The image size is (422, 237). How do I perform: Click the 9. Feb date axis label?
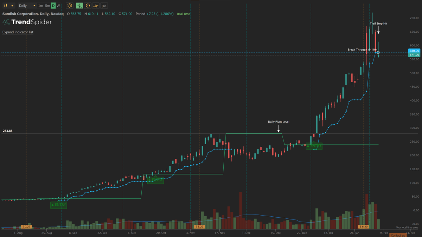pyautogui.click(x=383, y=232)
